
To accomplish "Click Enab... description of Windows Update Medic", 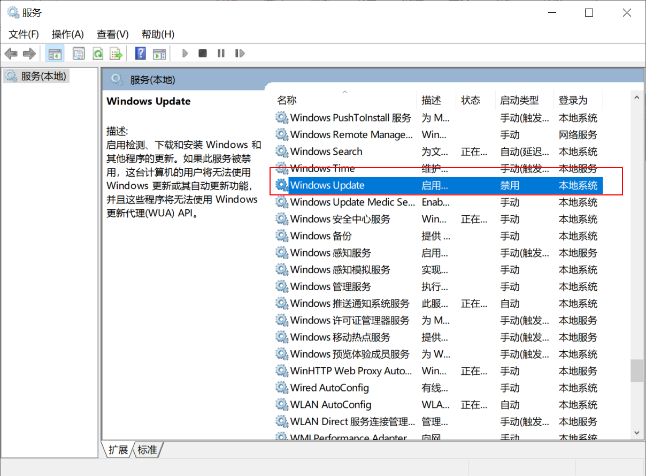I will pos(435,202).
